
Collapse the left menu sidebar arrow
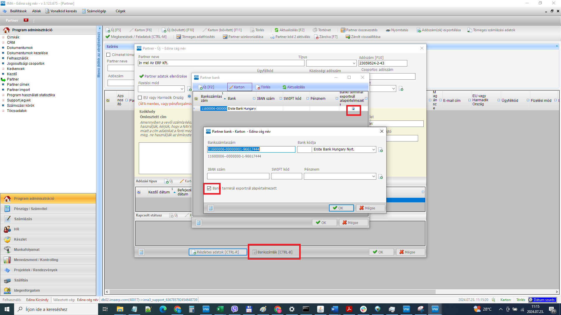(x=99, y=29)
